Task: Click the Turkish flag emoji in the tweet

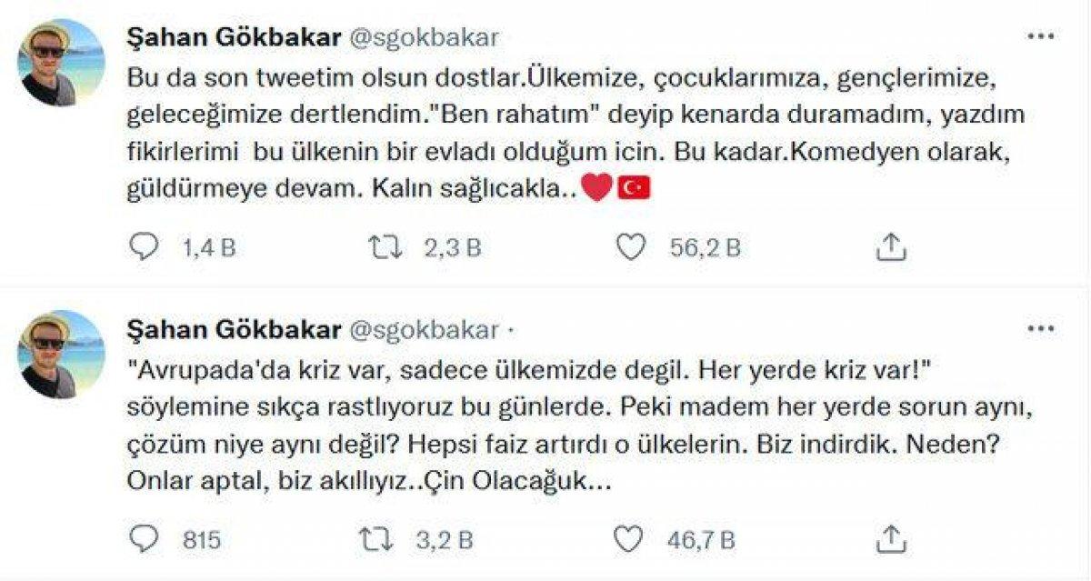Action: pyautogui.click(x=636, y=187)
